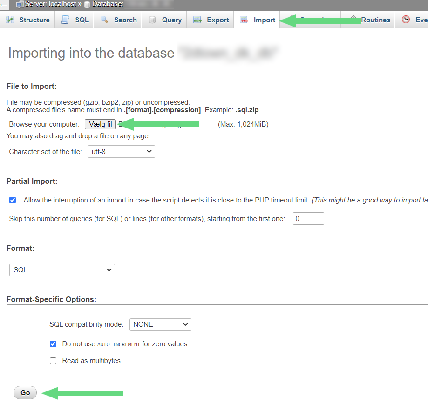Open the SQL compatibility mode dropdown
The width and height of the screenshot is (428, 404).
click(160, 324)
